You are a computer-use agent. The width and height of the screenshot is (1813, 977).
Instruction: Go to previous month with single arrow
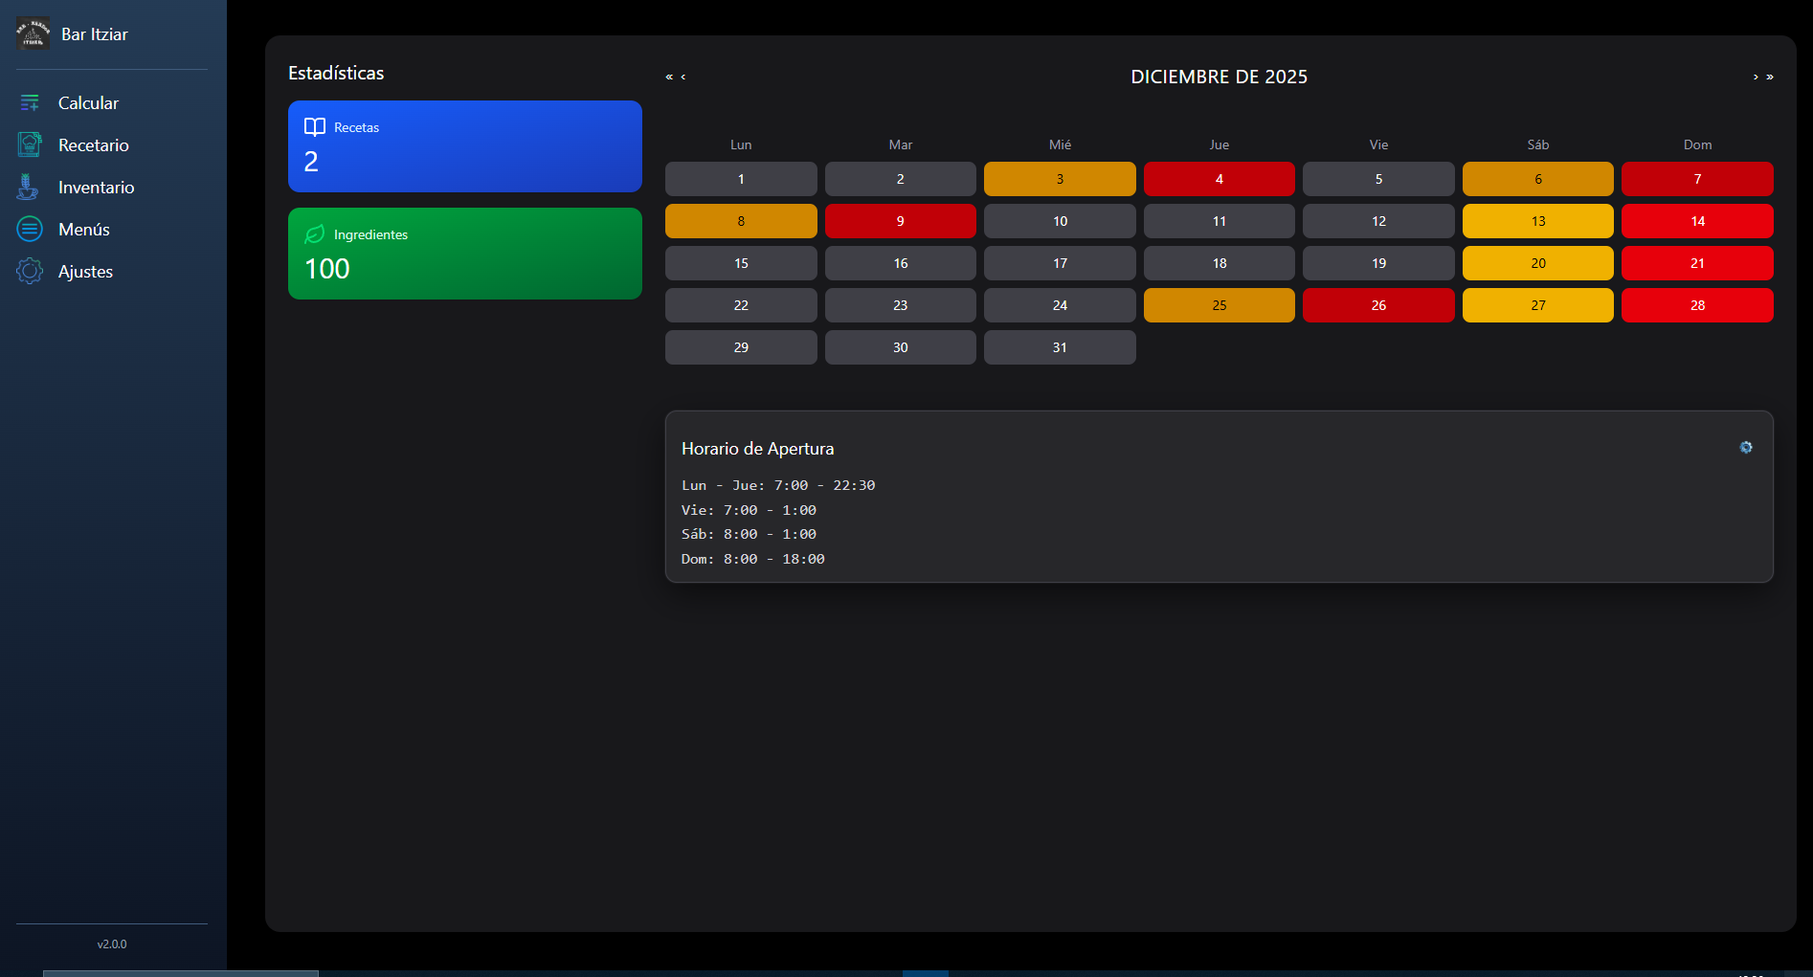(683, 77)
